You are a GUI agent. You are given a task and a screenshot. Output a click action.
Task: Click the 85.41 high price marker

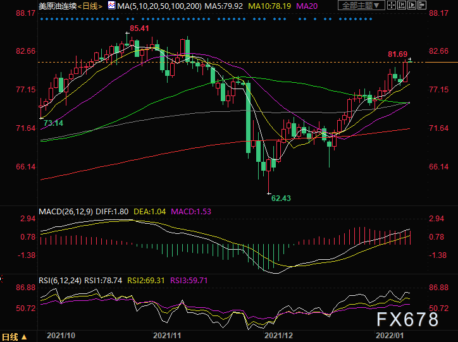point(139,28)
